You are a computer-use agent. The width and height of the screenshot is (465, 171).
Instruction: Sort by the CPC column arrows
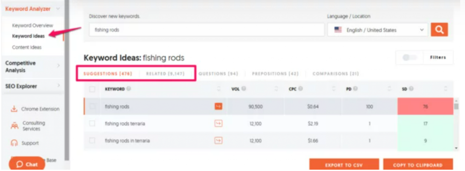[334, 89]
